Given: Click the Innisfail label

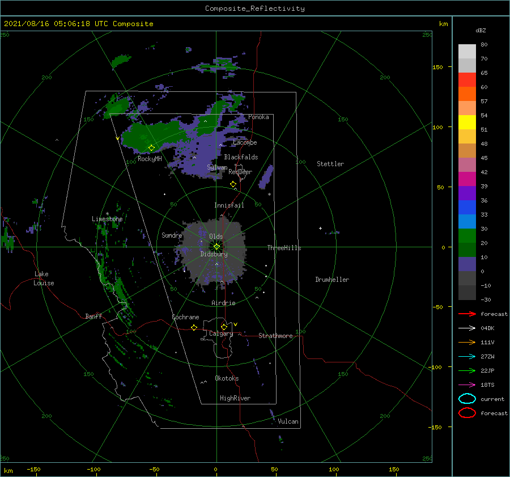Looking at the screenshot, I should 229,205.
